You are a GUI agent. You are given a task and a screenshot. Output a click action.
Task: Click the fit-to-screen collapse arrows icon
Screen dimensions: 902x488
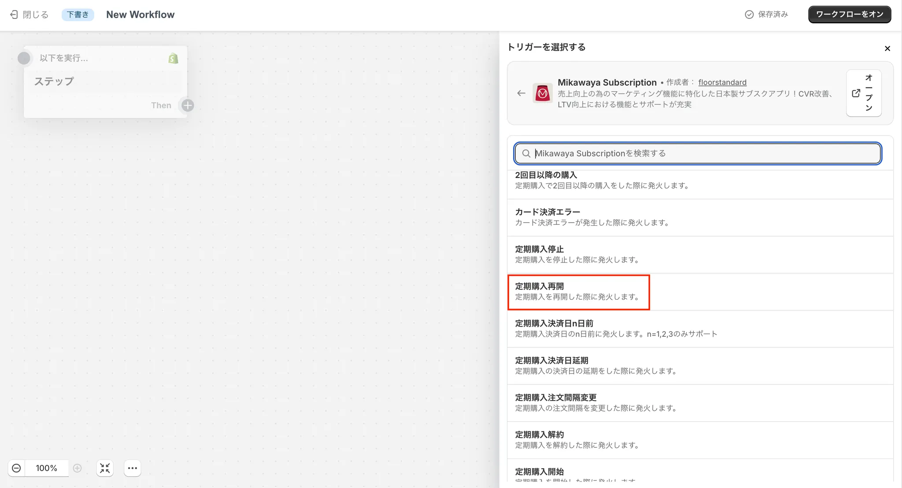[105, 468]
